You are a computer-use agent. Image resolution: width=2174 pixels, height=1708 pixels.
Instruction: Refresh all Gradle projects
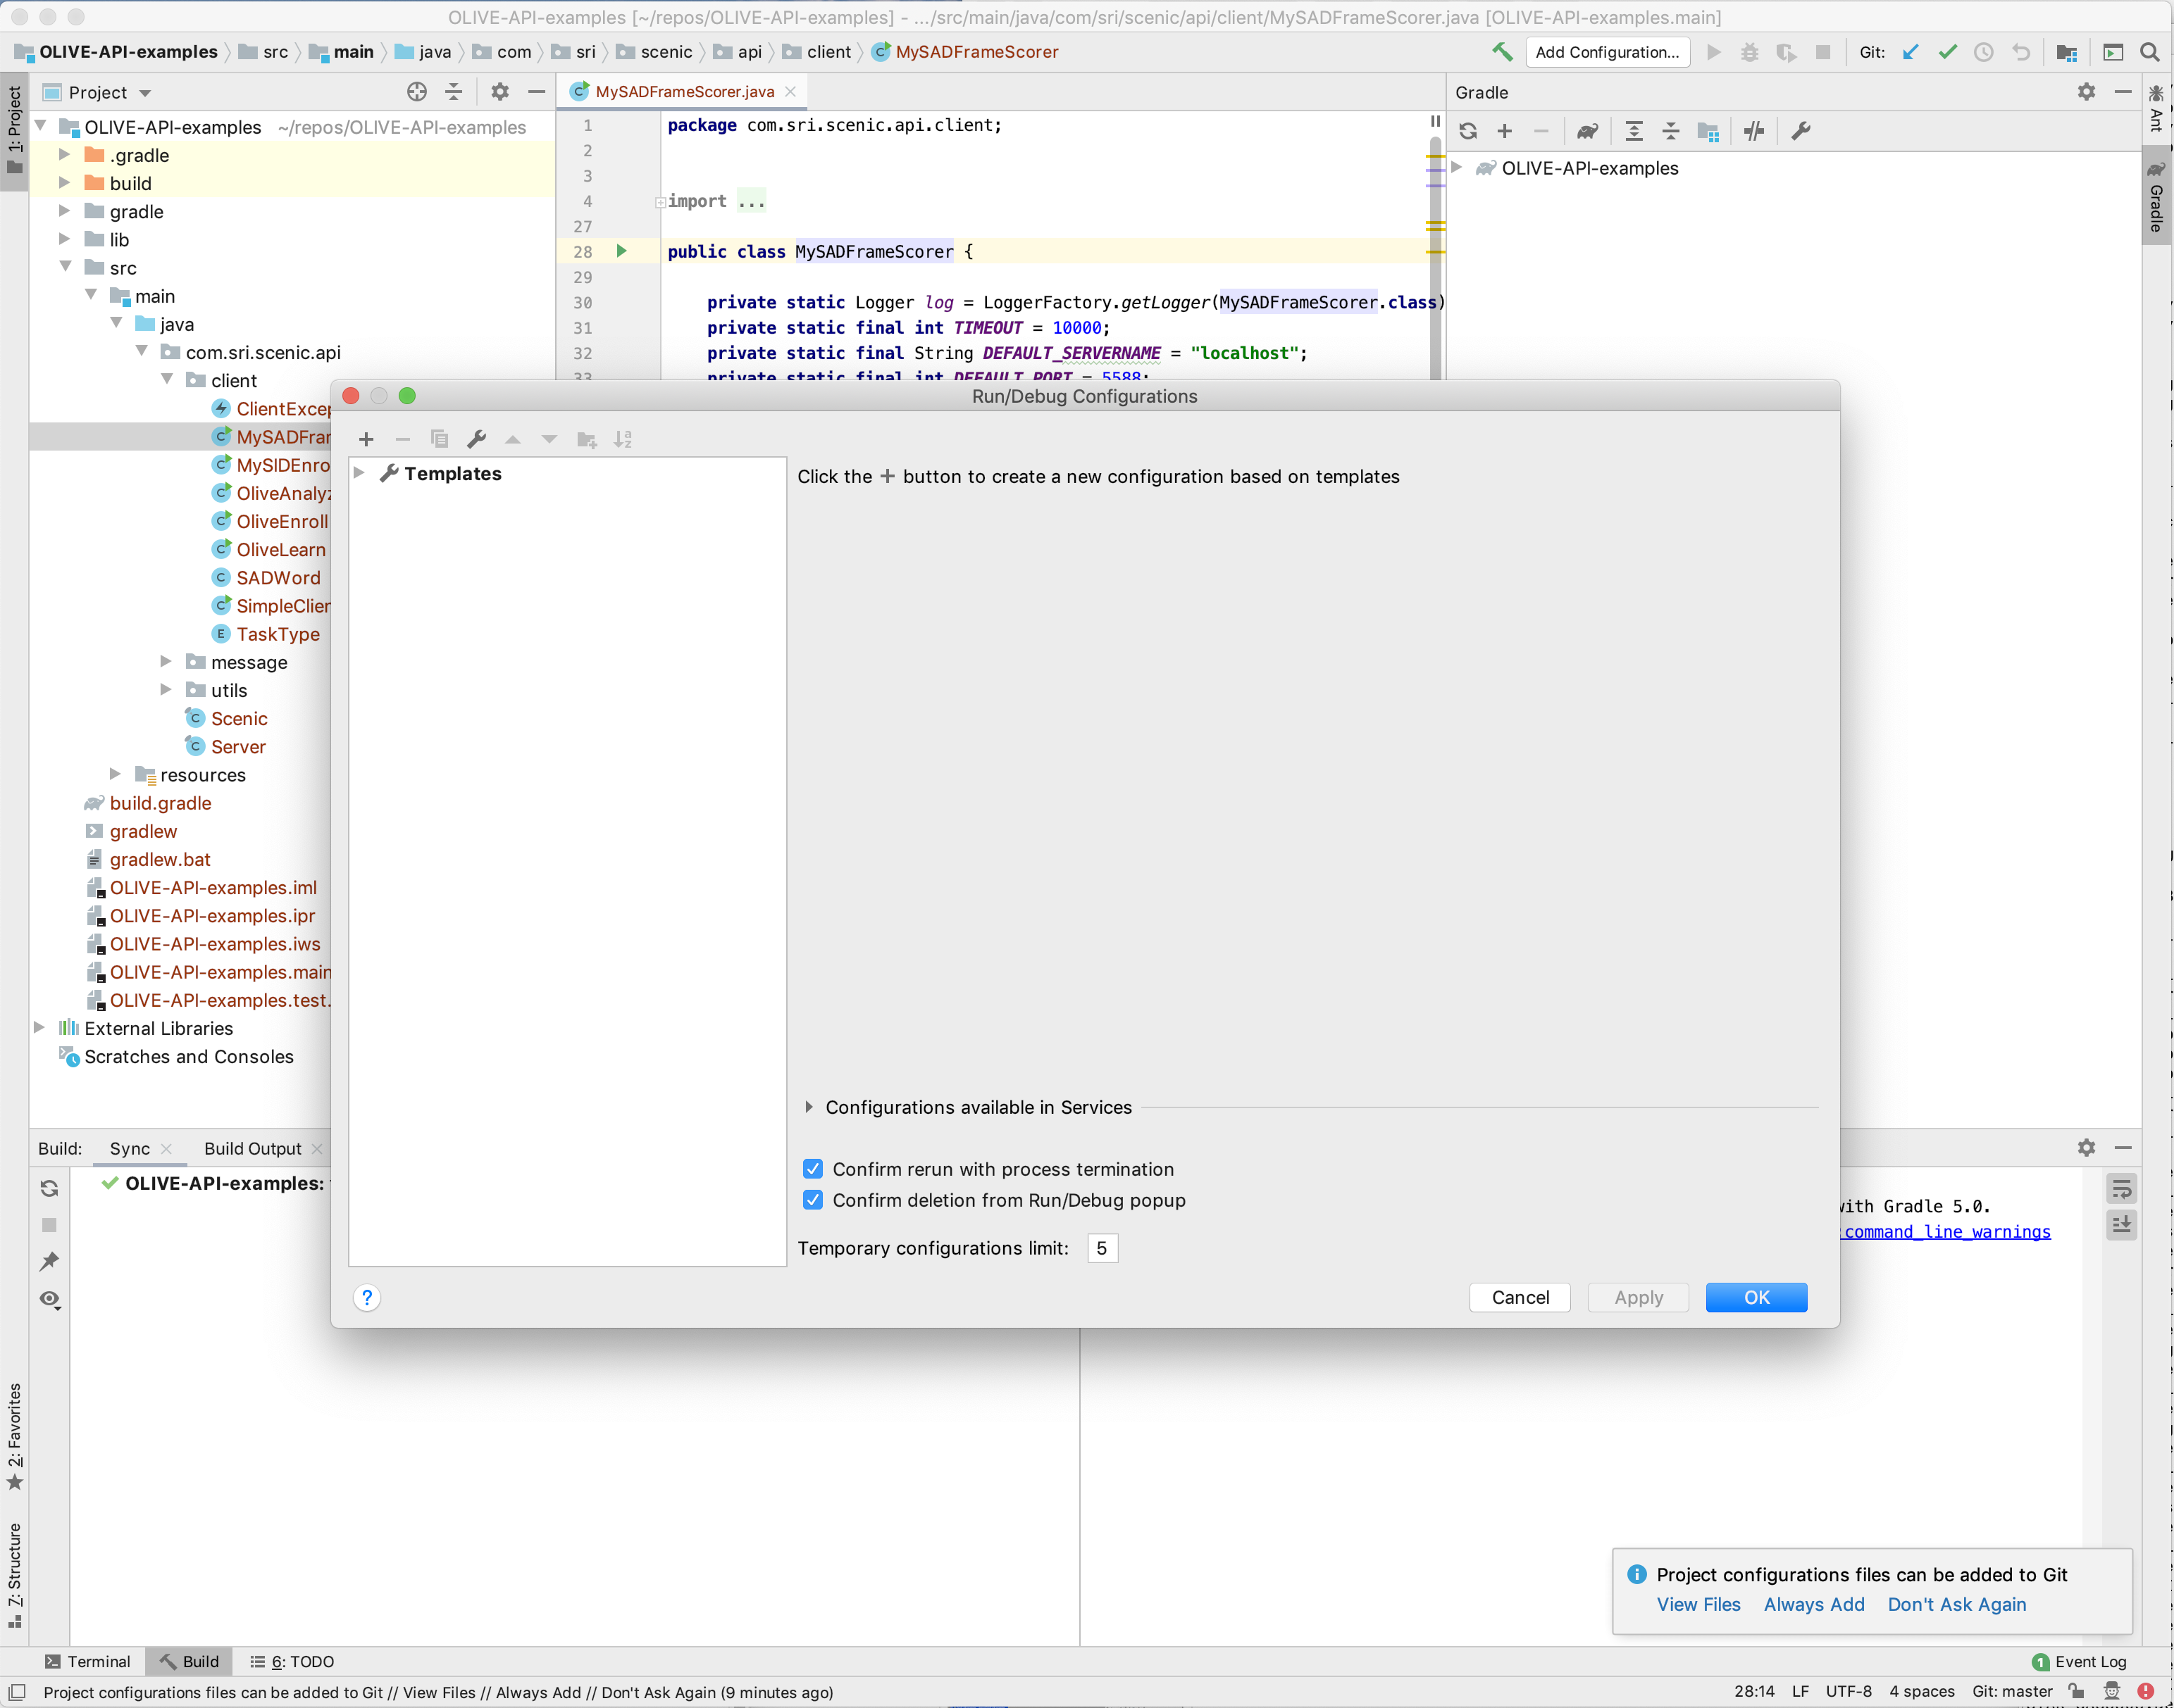[x=1467, y=131]
